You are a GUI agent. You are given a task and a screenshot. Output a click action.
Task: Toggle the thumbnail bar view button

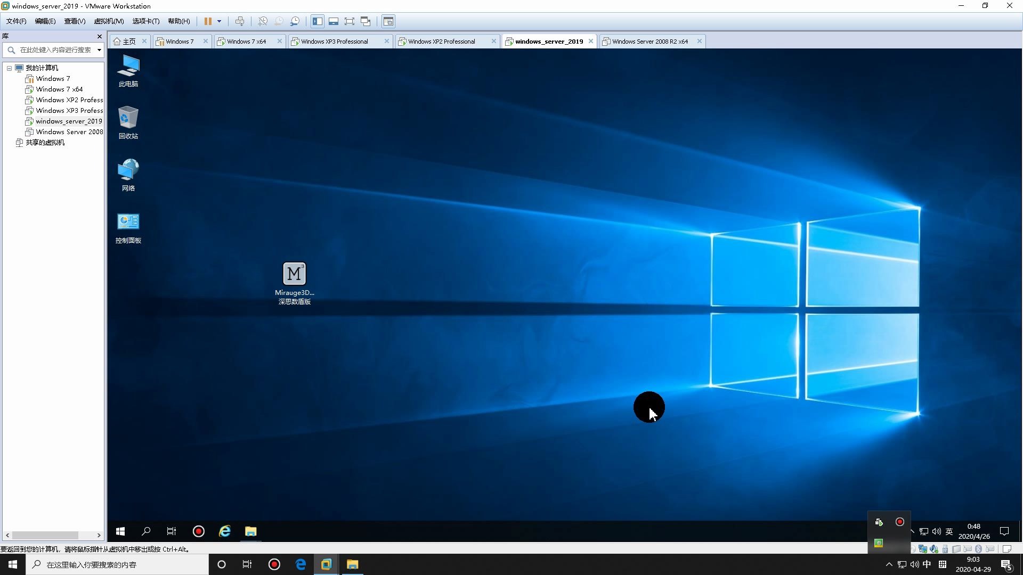(334, 21)
